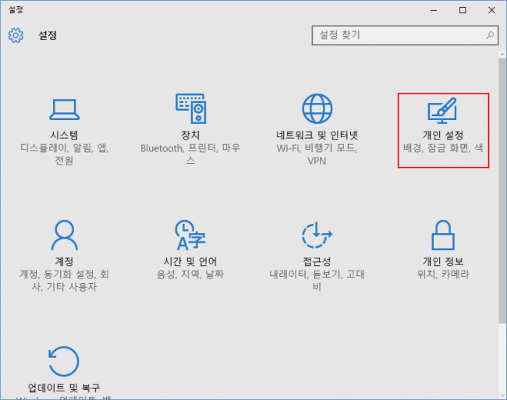Click the magnifier search icon
Screen dimensions: 507x400
click(x=490, y=35)
